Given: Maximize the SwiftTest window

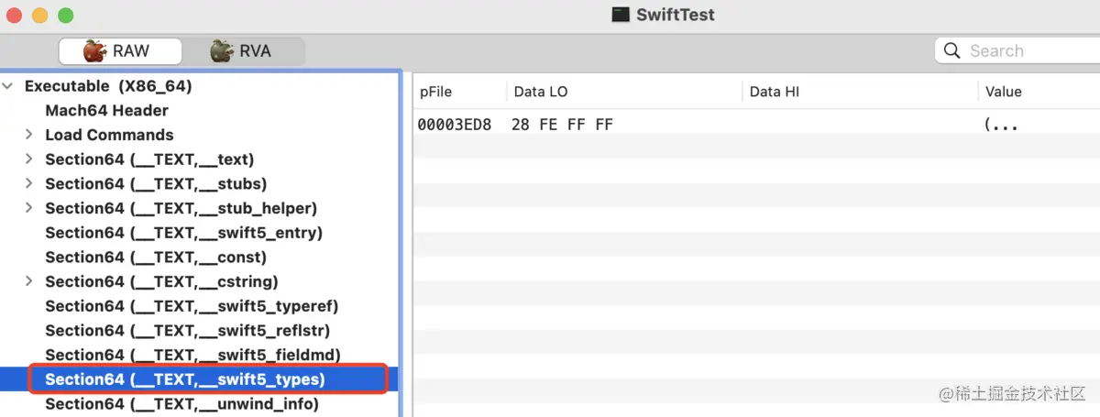Looking at the screenshot, I should coord(65,16).
